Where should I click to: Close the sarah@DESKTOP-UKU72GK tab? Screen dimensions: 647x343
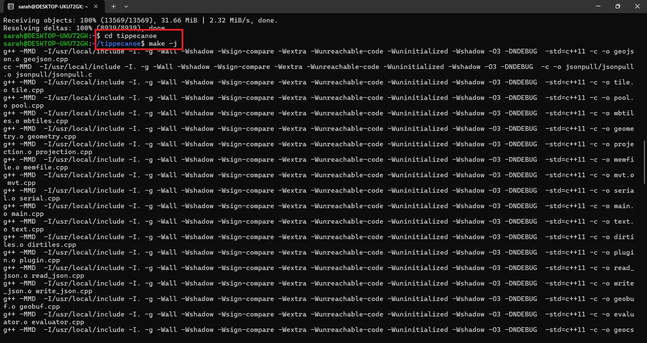click(x=96, y=6)
